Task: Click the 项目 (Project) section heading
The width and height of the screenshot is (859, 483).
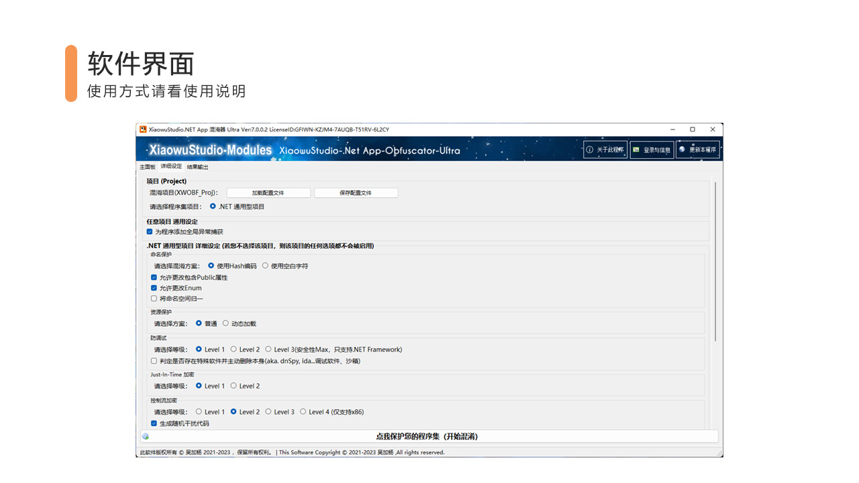Action: tap(166, 181)
